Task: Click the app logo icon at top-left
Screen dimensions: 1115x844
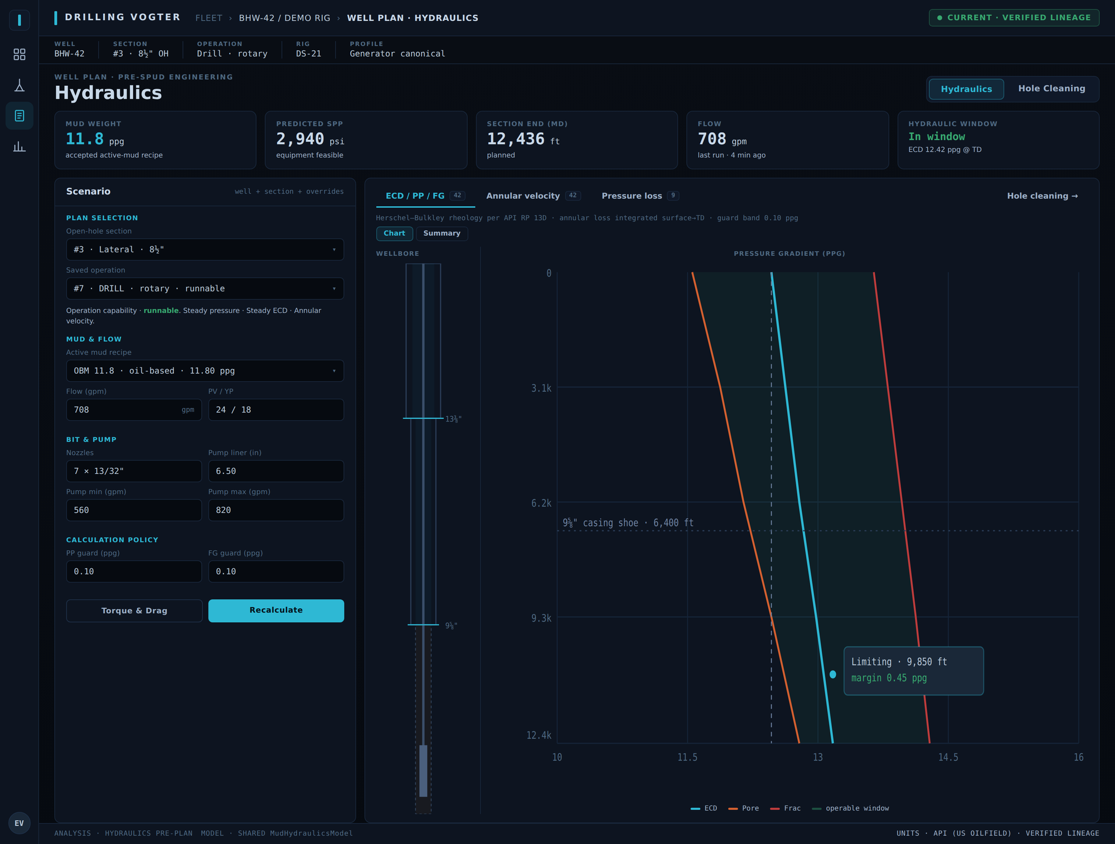Action: click(20, 20)
